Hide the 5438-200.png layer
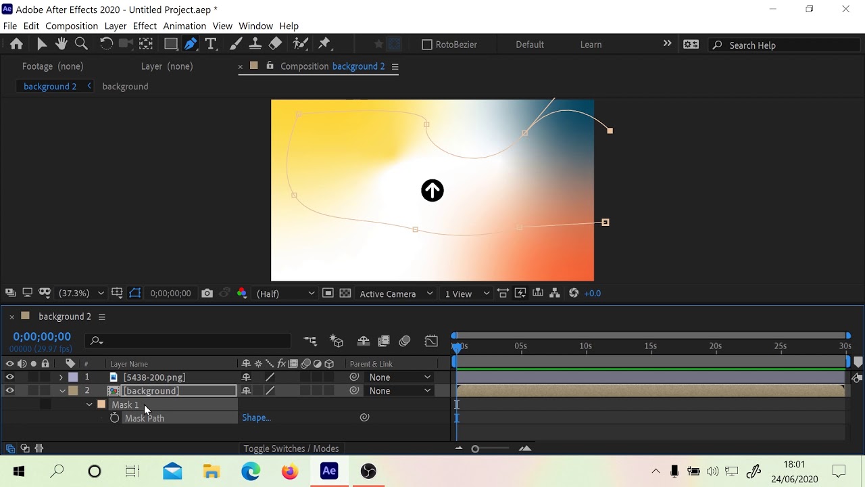This screenshot has width=865, height=487. click(9, 377)
